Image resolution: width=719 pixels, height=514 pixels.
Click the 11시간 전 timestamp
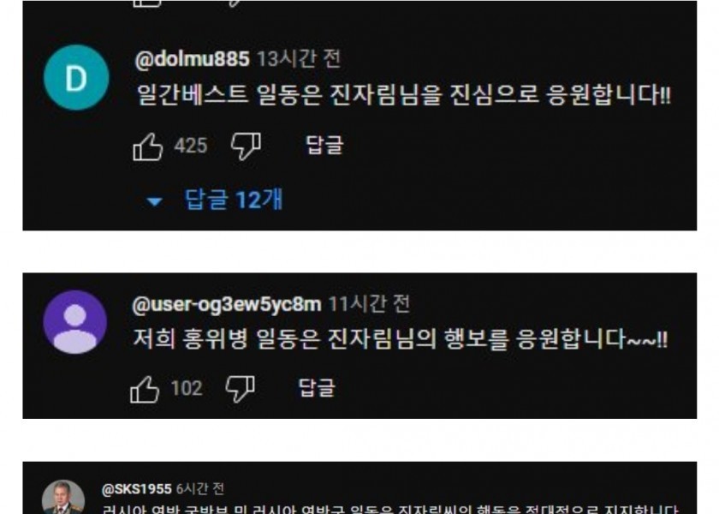point(369,304)
